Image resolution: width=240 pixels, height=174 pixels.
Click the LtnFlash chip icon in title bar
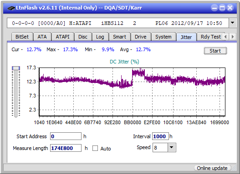[11, 8]
